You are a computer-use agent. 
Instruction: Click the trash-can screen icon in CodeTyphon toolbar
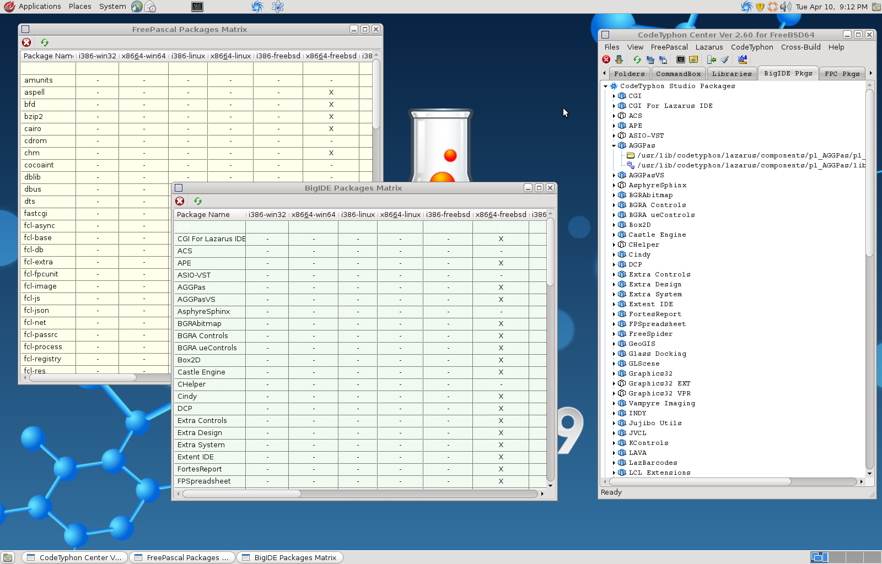(x=650, y=59)
